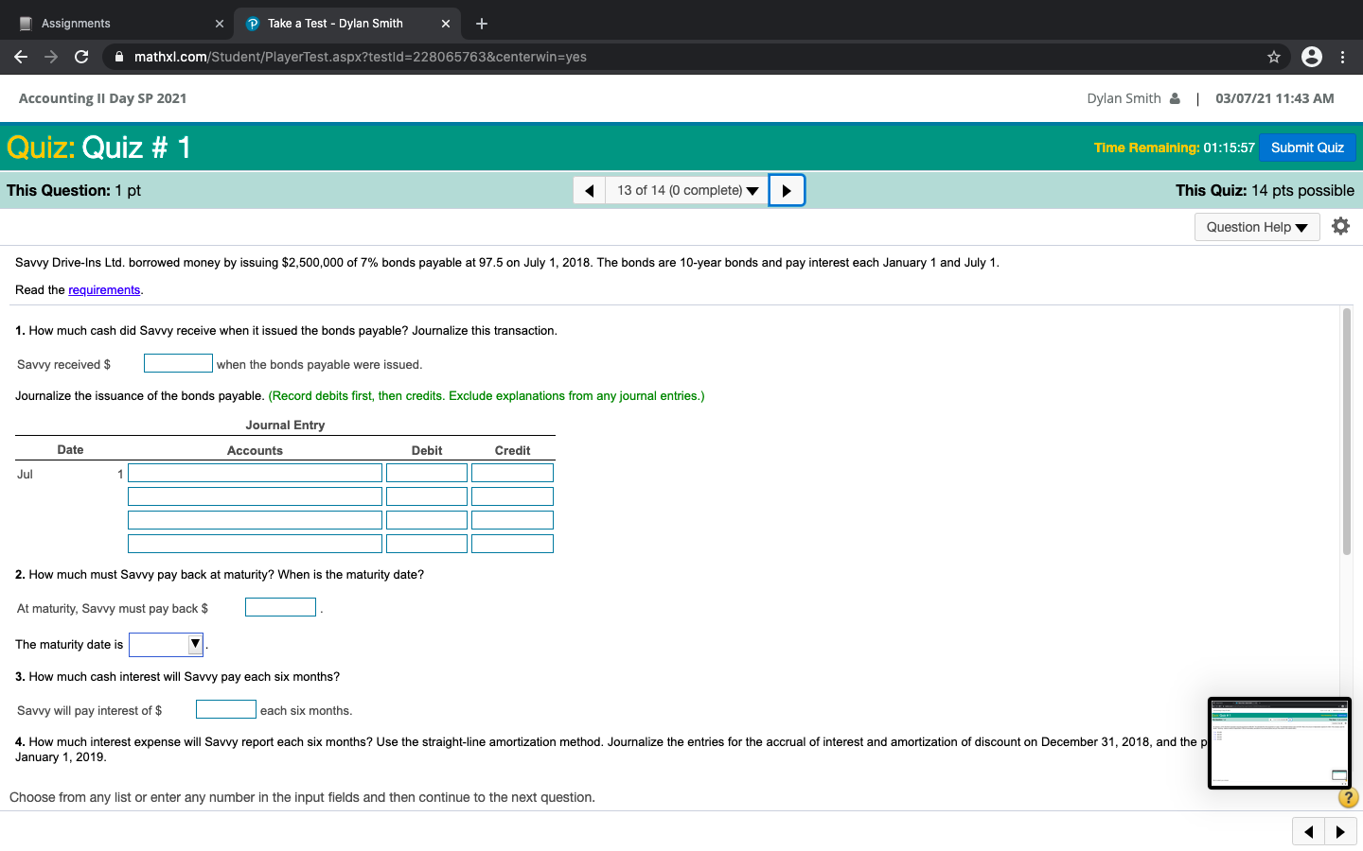Click the Savvy received amount field
The height and width of the screenshot is (851, 1363).
coord(178,364)
